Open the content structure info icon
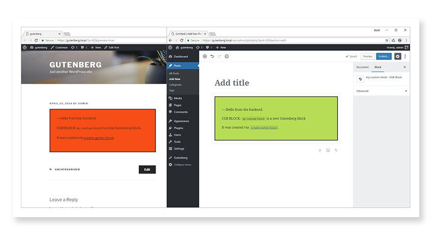This screenshot has height=239, width=432. (x=227, y=56)
